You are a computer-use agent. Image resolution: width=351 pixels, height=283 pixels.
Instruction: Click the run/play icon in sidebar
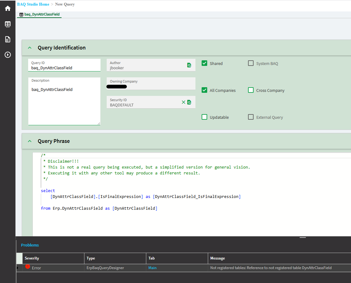coord(8,55)
